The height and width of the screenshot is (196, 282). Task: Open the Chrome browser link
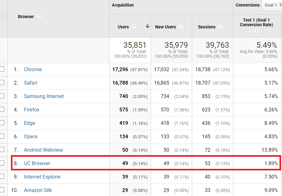[x=33, y=70]
